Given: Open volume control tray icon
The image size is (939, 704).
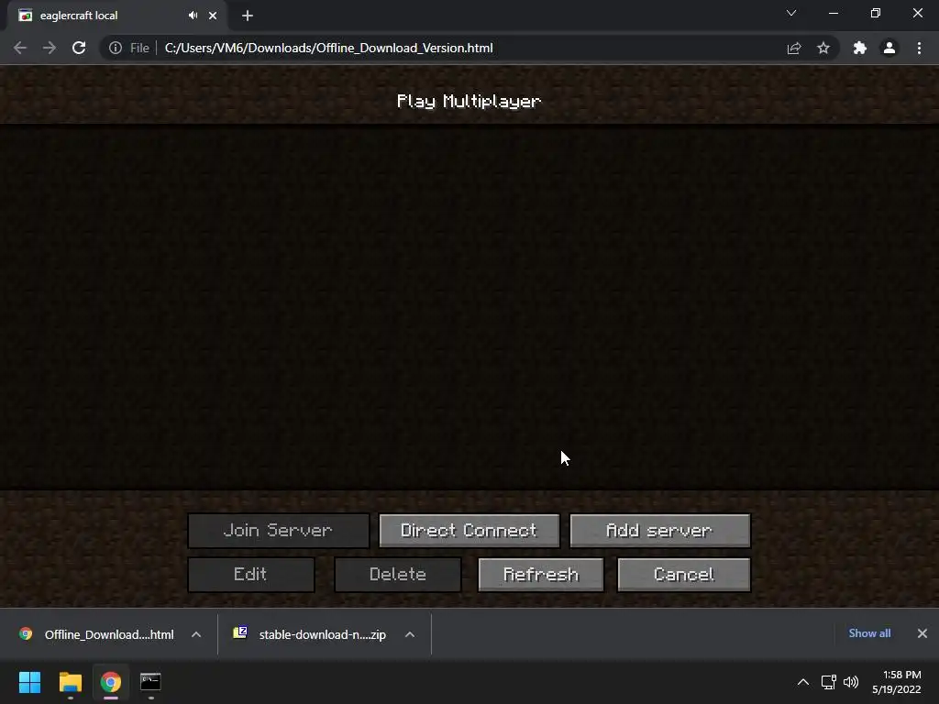Looking at the screenshot, I should (x=850, y=682).
